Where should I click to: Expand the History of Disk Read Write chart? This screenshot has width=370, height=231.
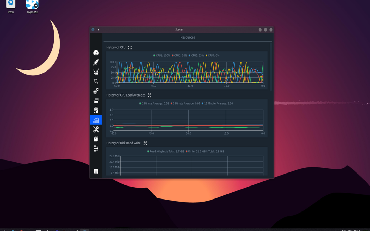pos(145,143)
